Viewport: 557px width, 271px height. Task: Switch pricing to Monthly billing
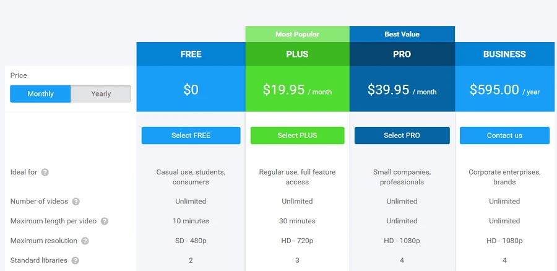coord(40,94)
